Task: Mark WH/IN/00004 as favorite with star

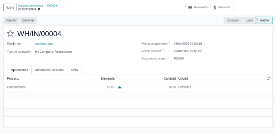Action: point(10,33)
